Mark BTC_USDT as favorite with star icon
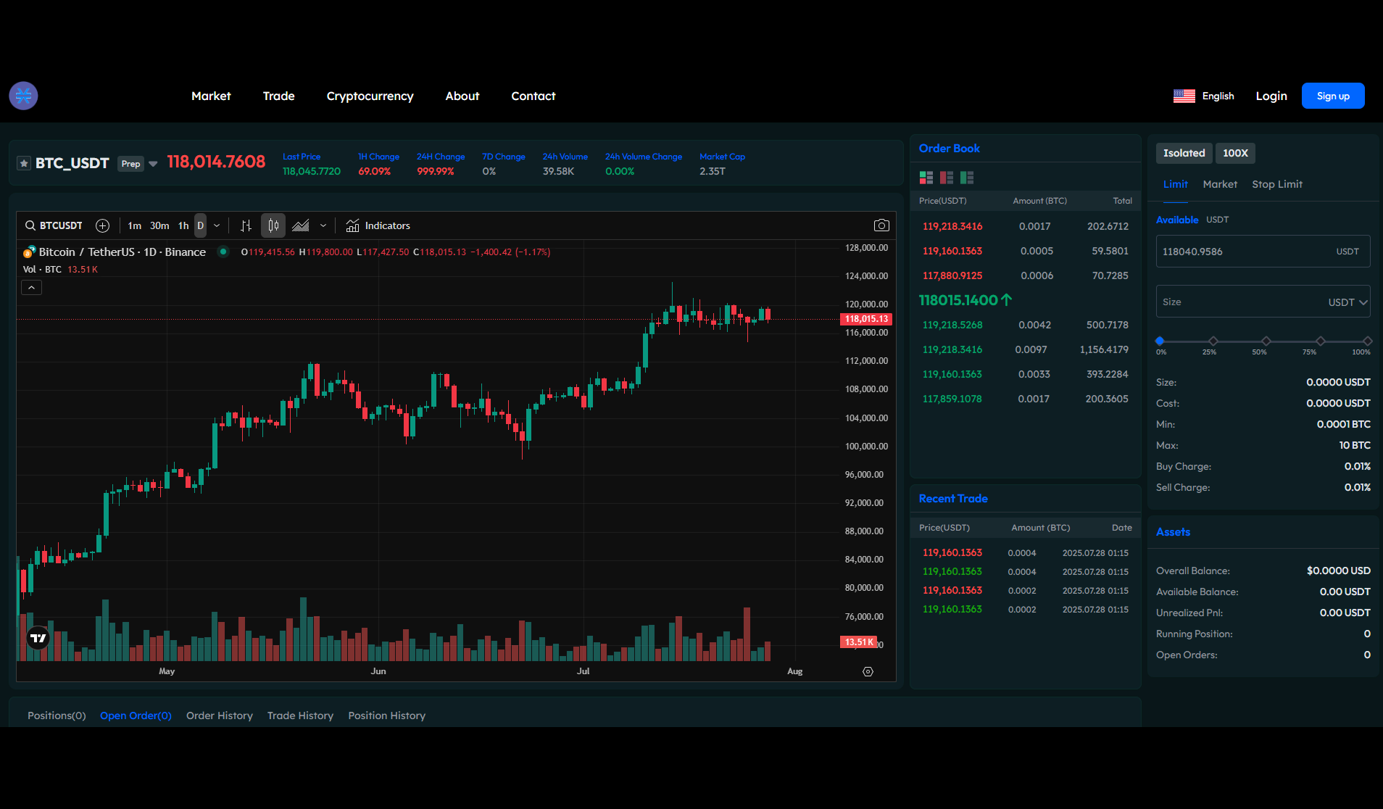1383x809 pixels. pyautogui.click(x=24, y=162)
